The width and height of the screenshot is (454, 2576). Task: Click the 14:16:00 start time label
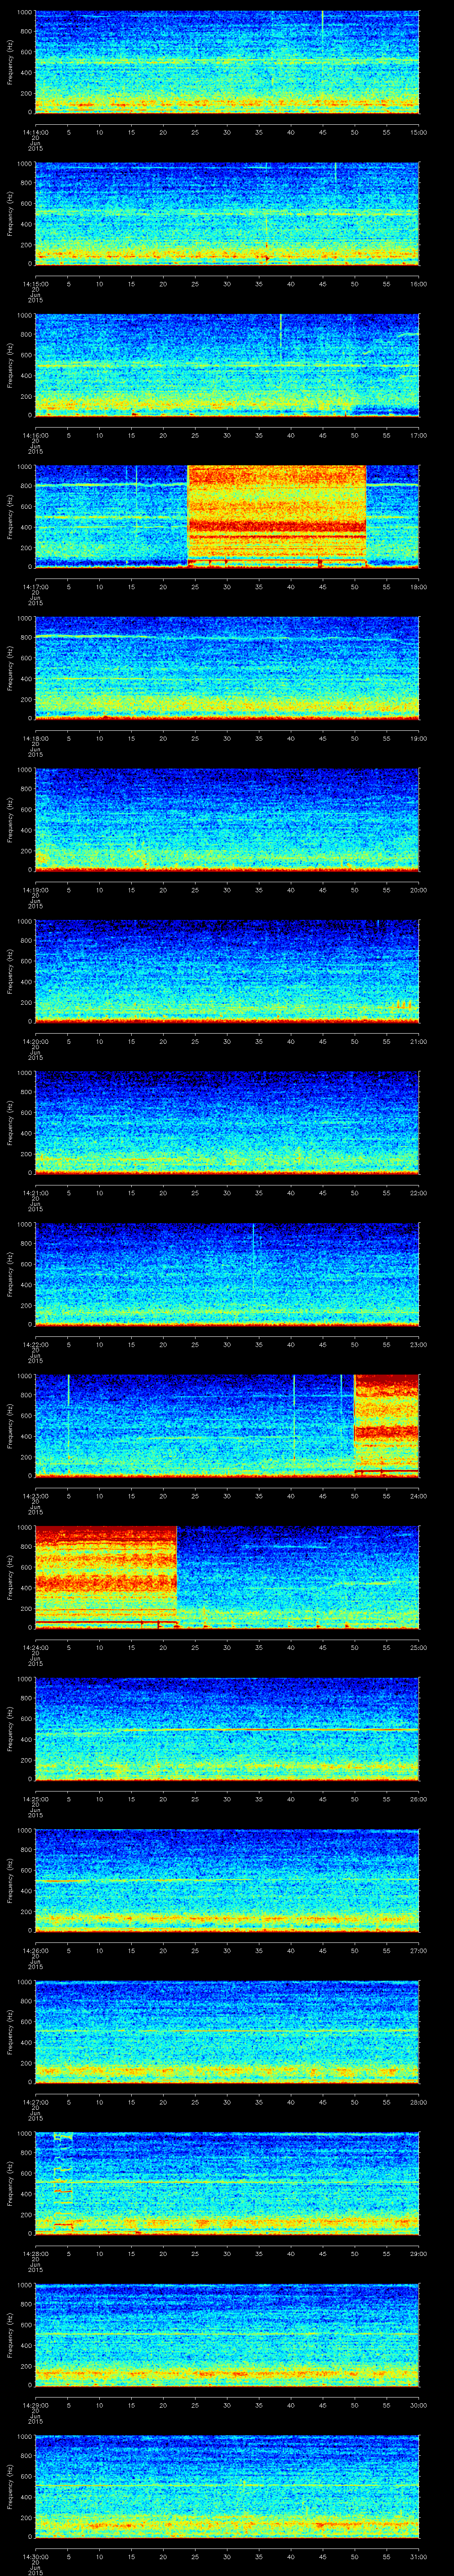click(x=35, y=435)
